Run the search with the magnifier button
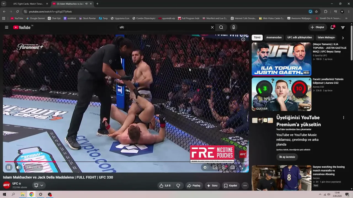This screenshot has height=198, width=353. [x=221, y=27]
